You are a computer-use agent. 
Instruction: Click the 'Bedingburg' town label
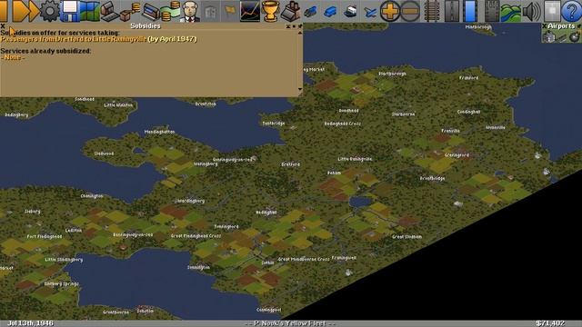click(x=16, y=115)
